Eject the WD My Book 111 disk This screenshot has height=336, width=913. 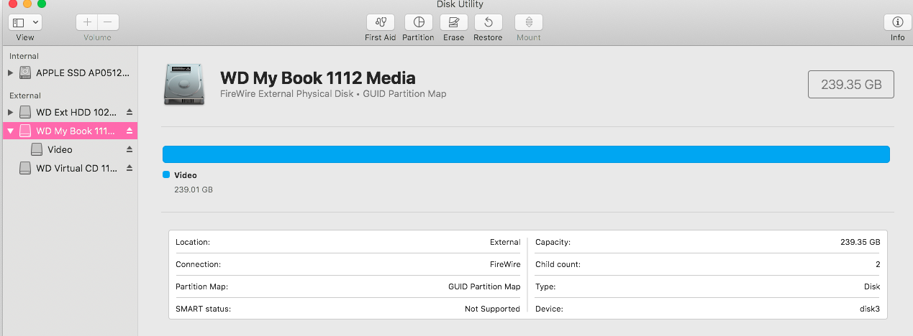(130, 131)
